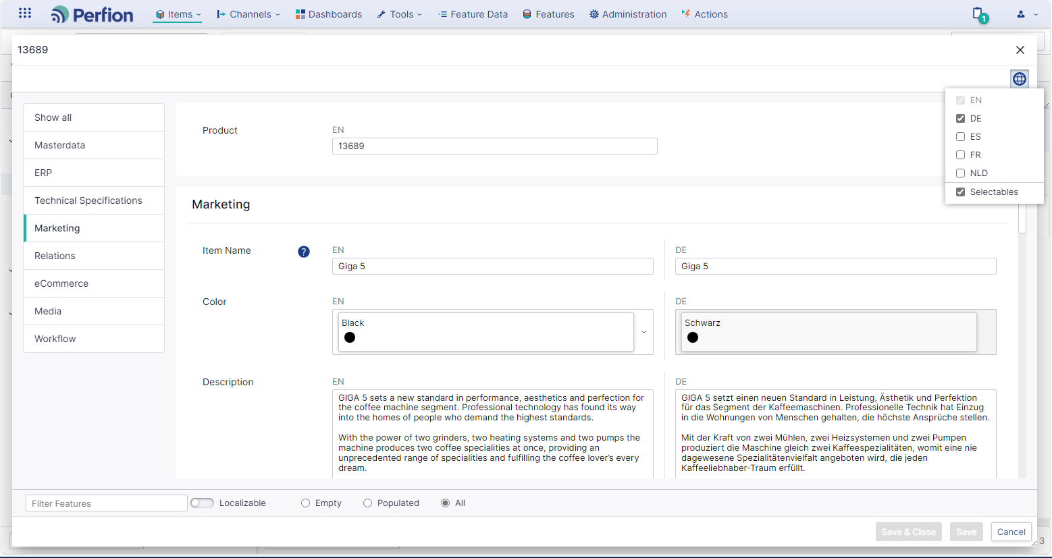Check the DE language checkbox
This screenshot has width=1052, height=558.
click(x=960, y=118)
